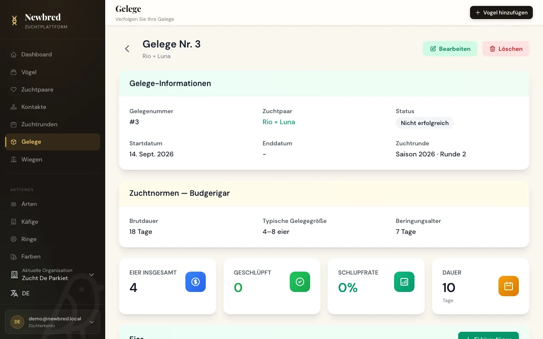The height and width of the screenshot is (339, 543).
Task: Click the Newbred DNA logo icon
Action: (14, 20)
